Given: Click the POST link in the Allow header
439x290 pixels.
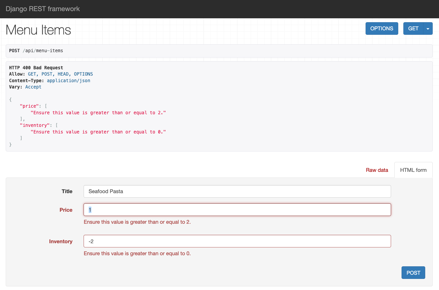Looking at the screenshot, I should [x=47, y=74].
